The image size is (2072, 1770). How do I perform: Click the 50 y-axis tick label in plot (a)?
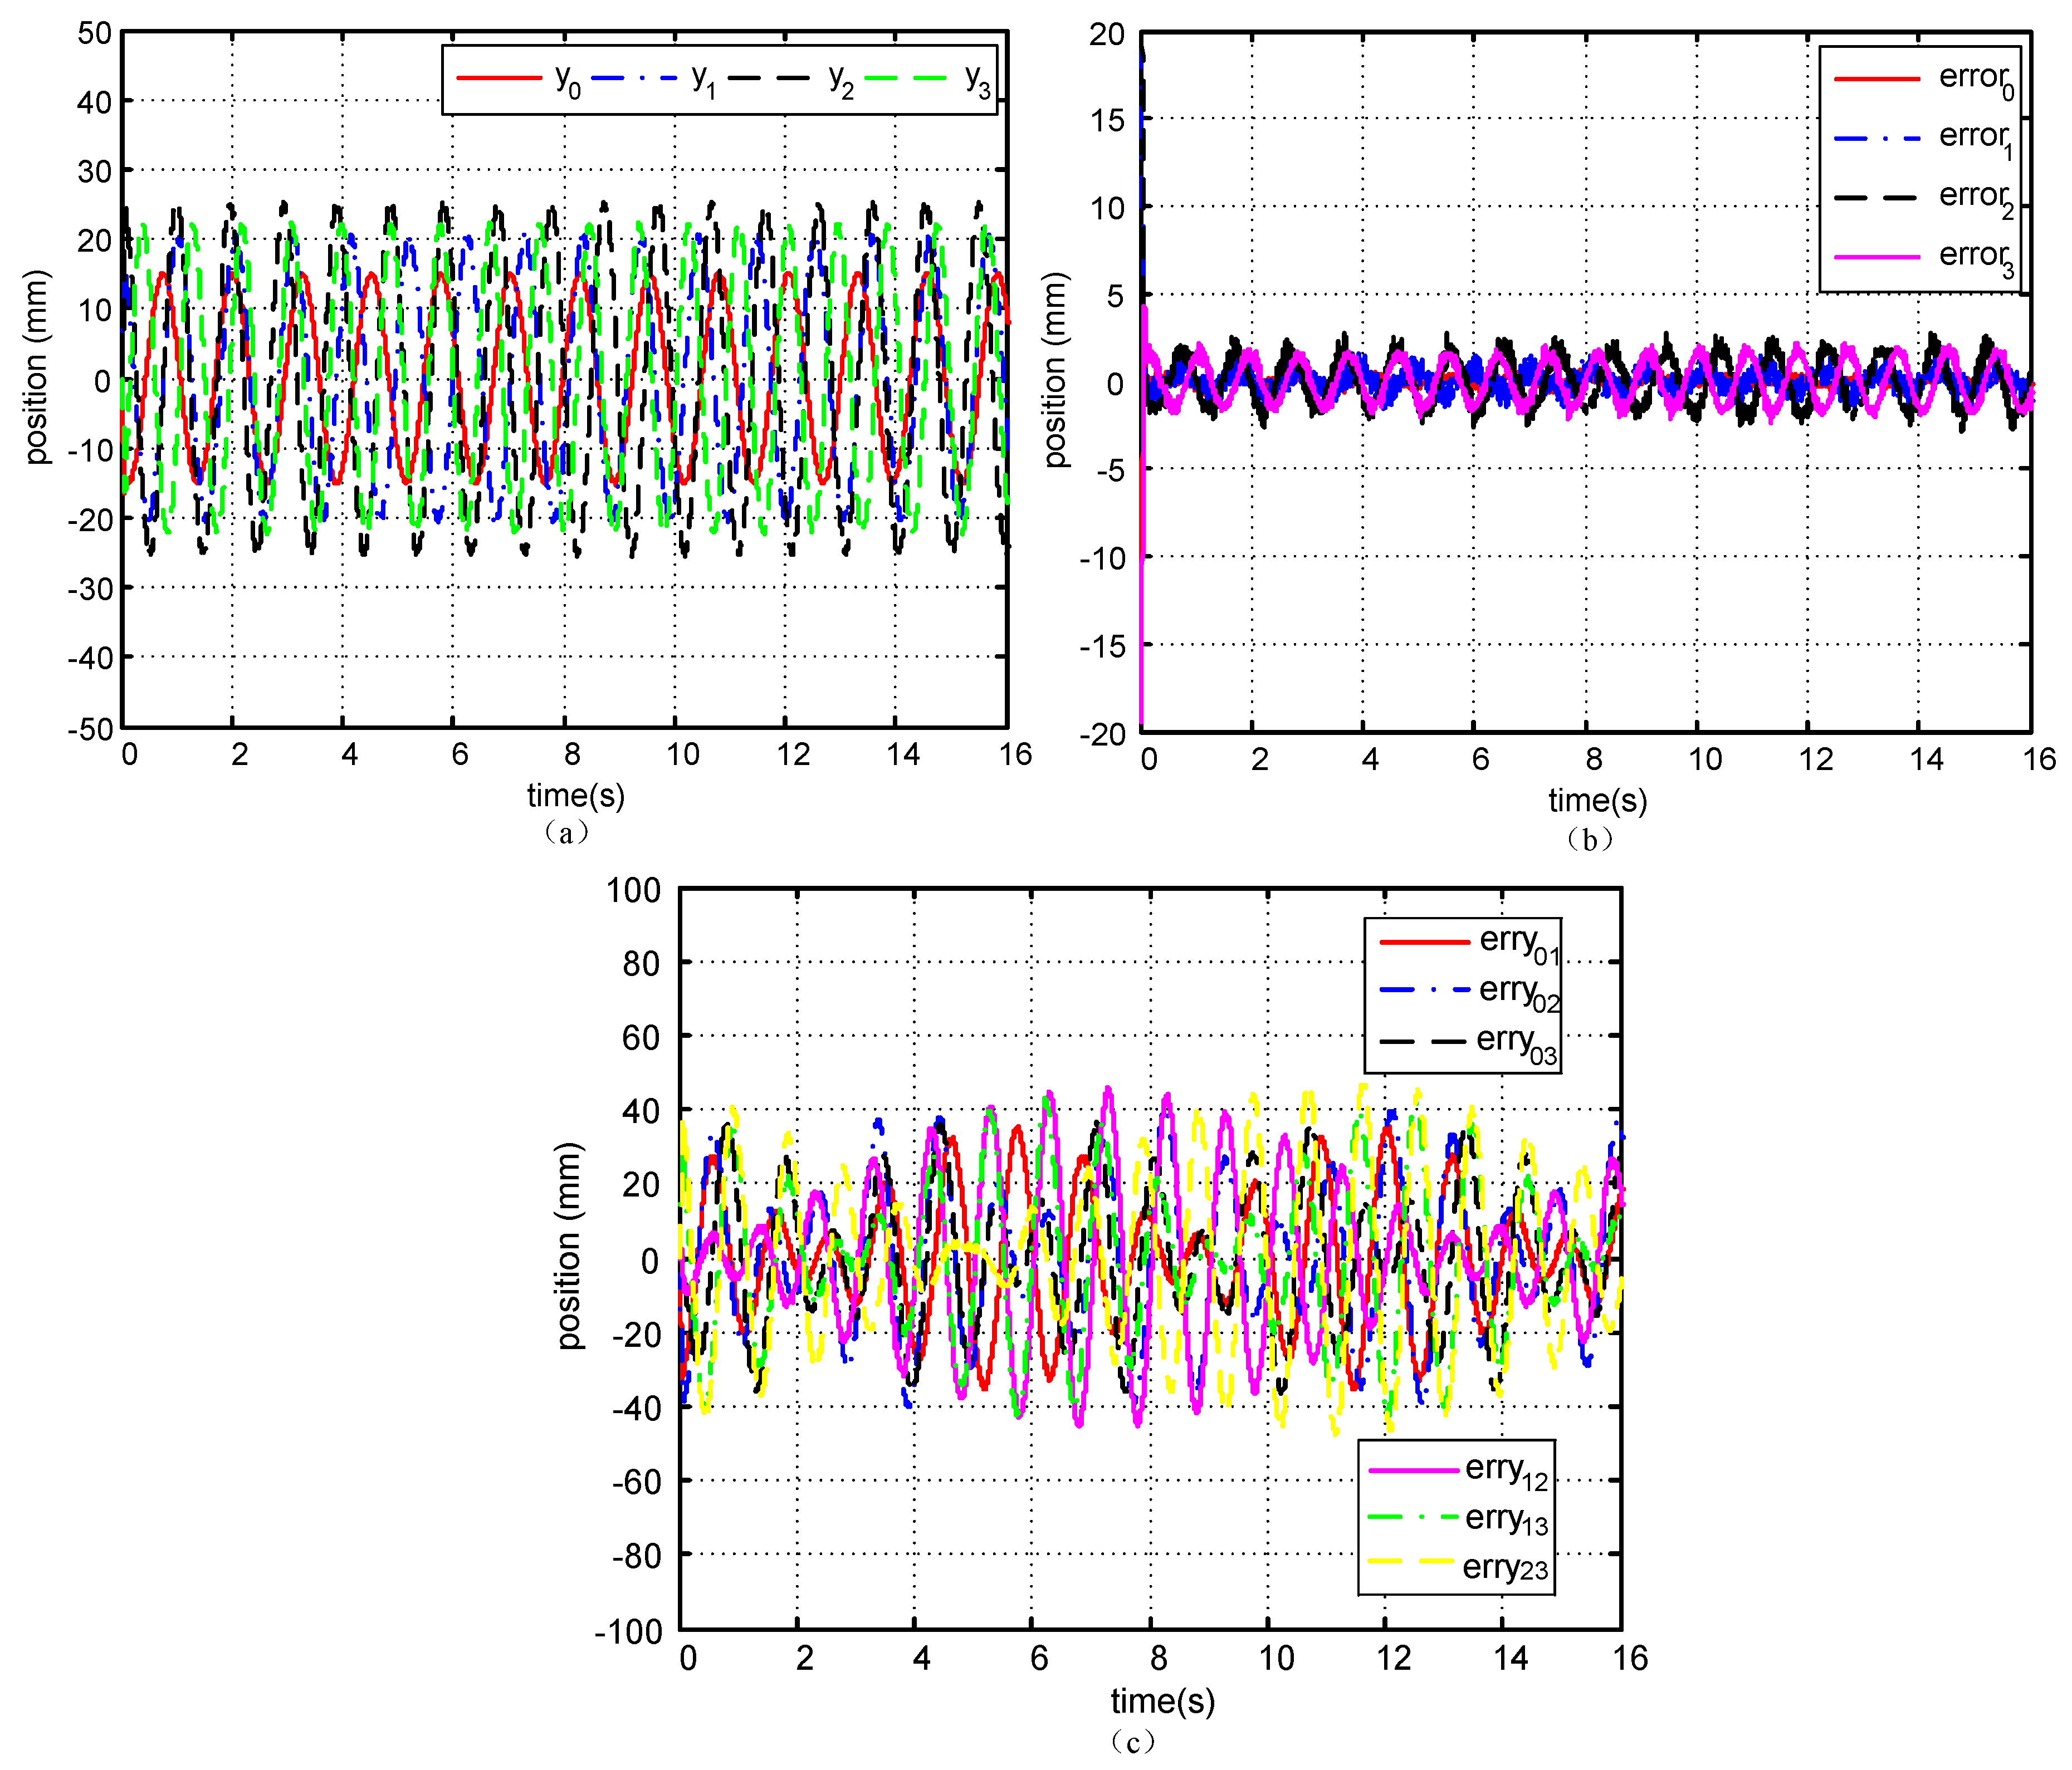(95, 33)
